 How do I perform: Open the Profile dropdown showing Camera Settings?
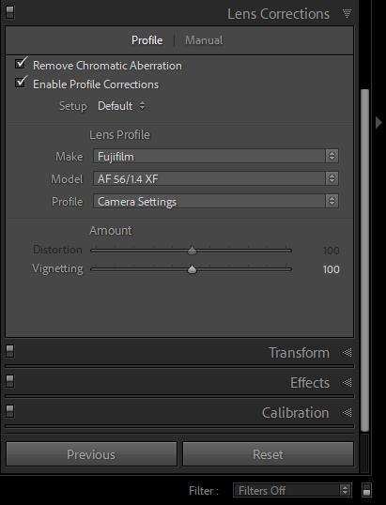tap(216, 201)
